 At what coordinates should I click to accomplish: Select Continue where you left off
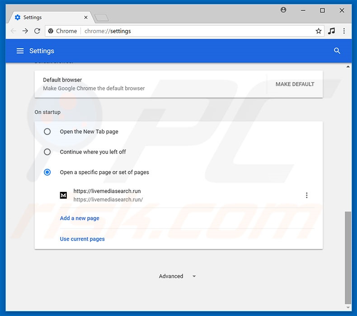tap(47, 152)
